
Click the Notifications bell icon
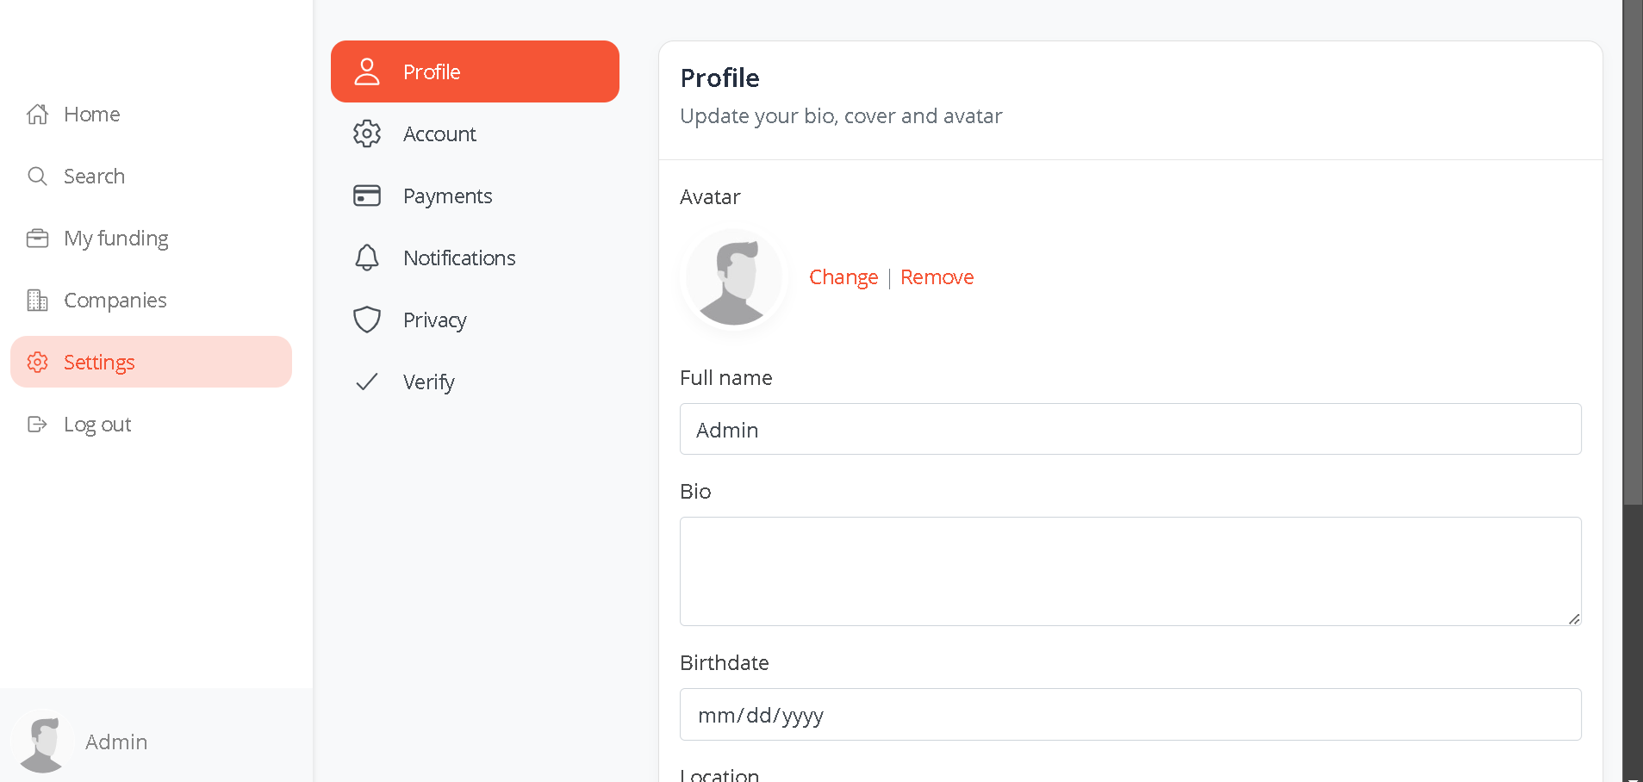(367, 258)
